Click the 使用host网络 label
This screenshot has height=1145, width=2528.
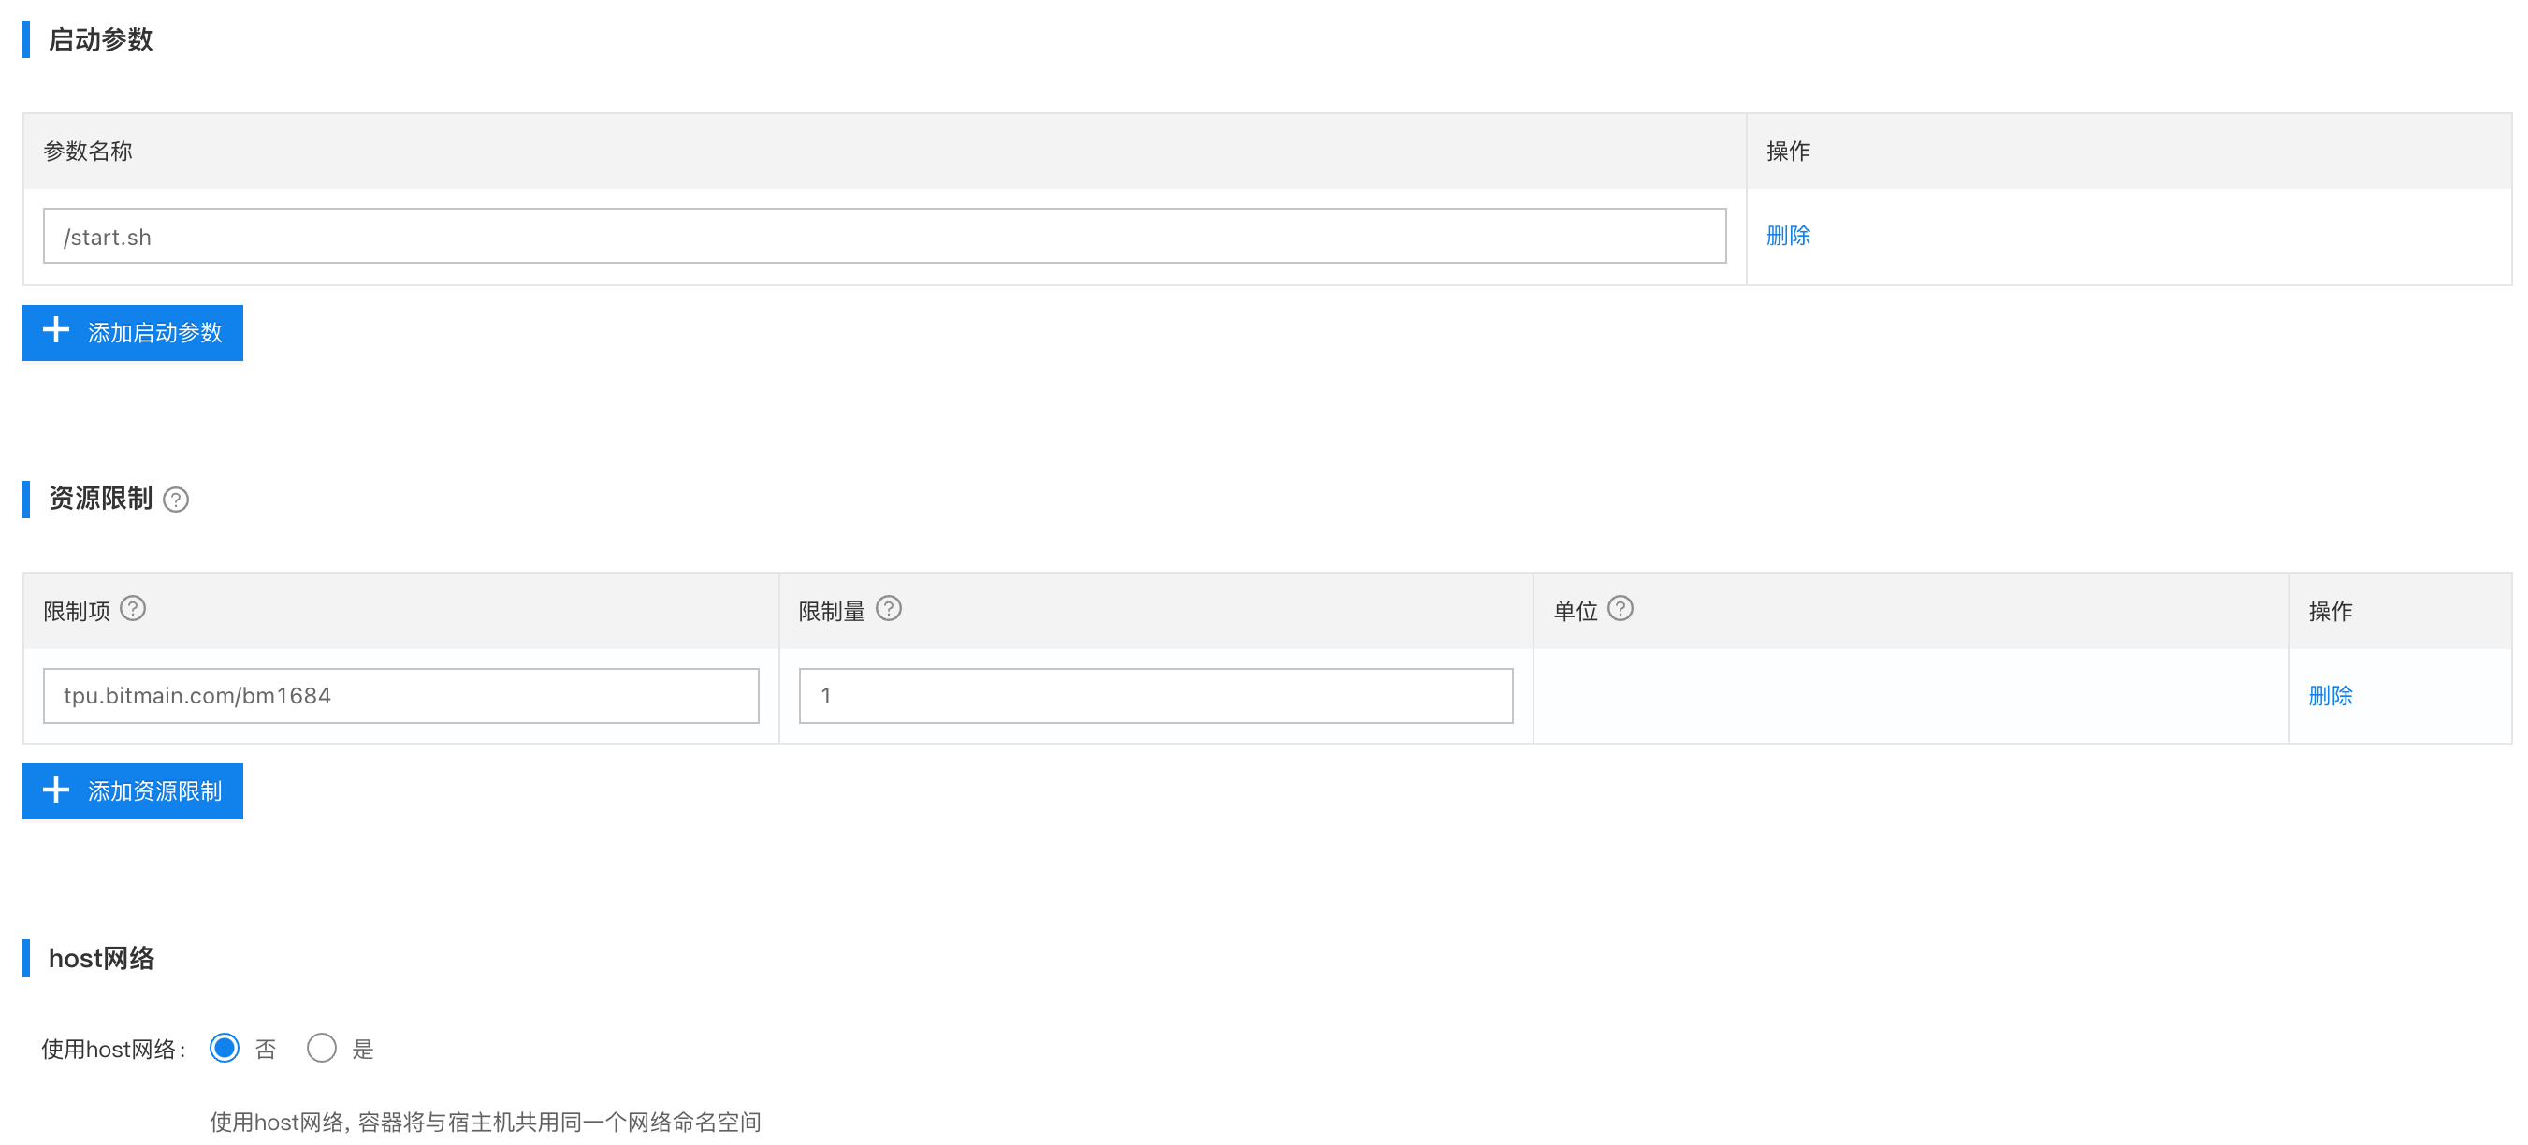(x=114, y=1049)
